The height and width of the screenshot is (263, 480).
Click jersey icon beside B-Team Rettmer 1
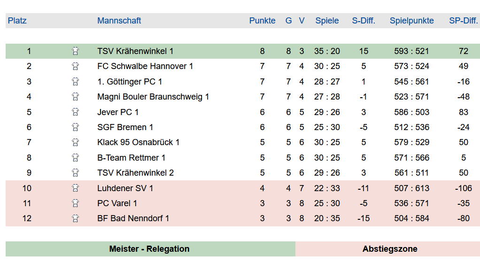pyautogui.click(x=75, y=157)
